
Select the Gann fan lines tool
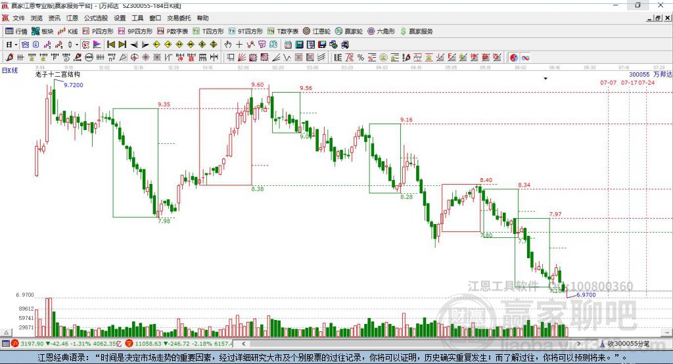coord(242,57)
